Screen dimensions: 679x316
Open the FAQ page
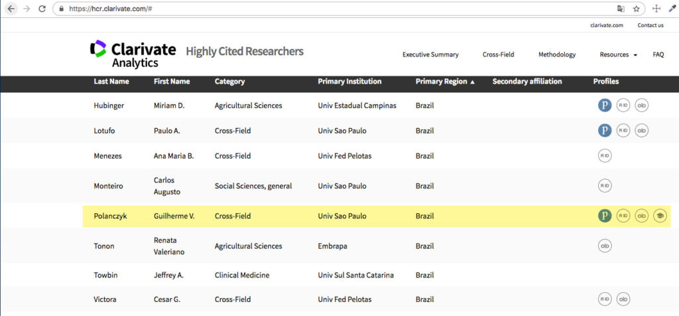(658, 54)
